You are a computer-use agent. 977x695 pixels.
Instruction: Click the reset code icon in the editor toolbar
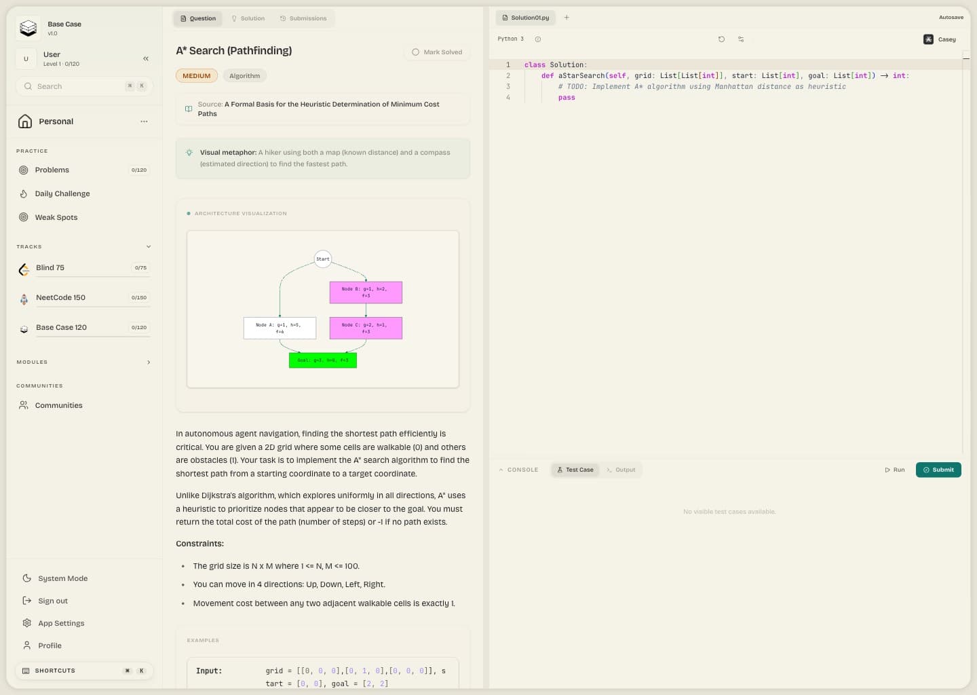[x=721, y=39]
